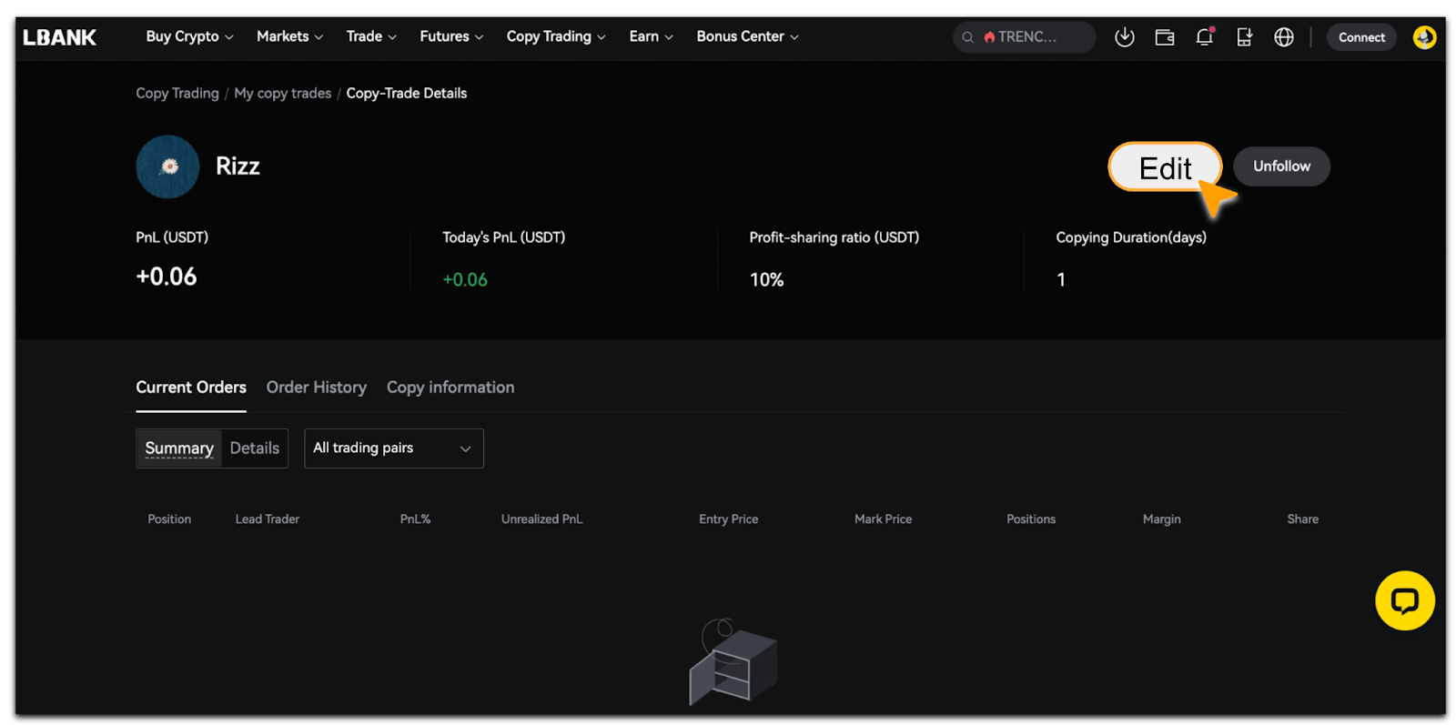Switch to the Current Orders tab
This screenshot has height=725, width=1456.
coord(191,388)
